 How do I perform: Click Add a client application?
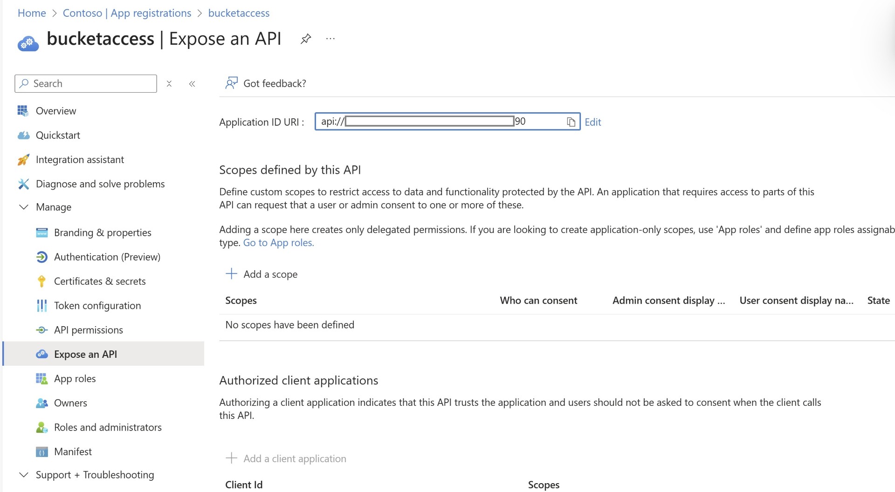point(286,458)
